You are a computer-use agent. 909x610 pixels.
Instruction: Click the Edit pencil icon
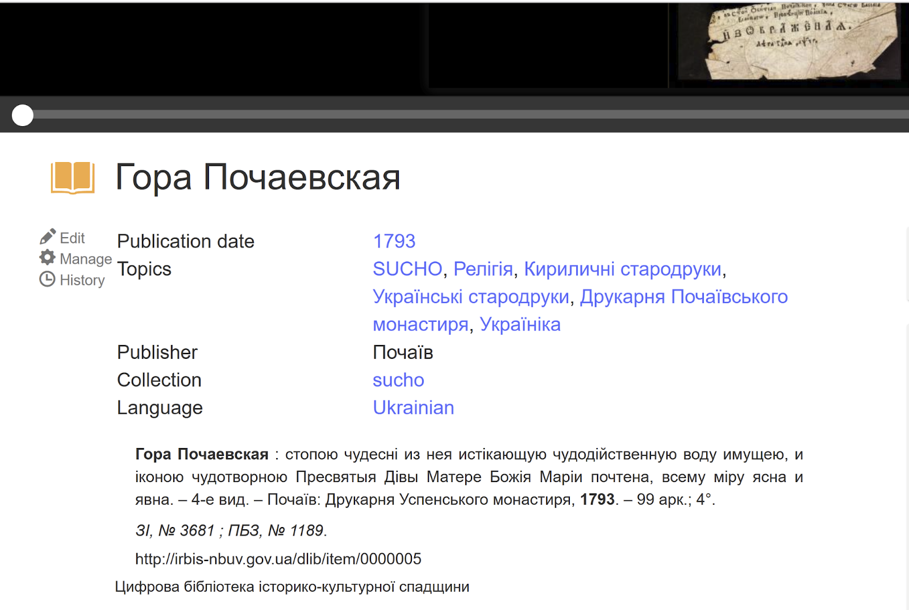pyautogui.click(x=48, y=236)
